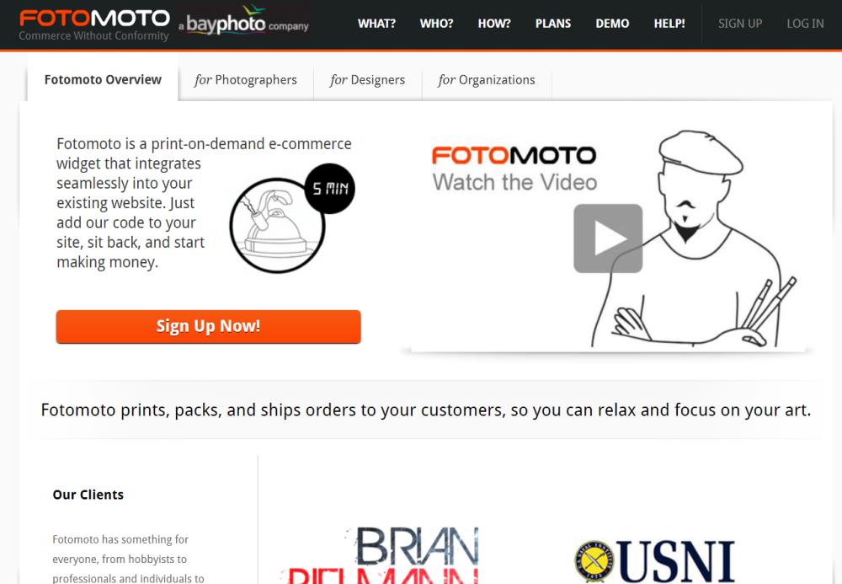Click the SIGN UP header link
Image resolution: width=842 pixels, height=584 pixels.
click(x=740, y=24)
